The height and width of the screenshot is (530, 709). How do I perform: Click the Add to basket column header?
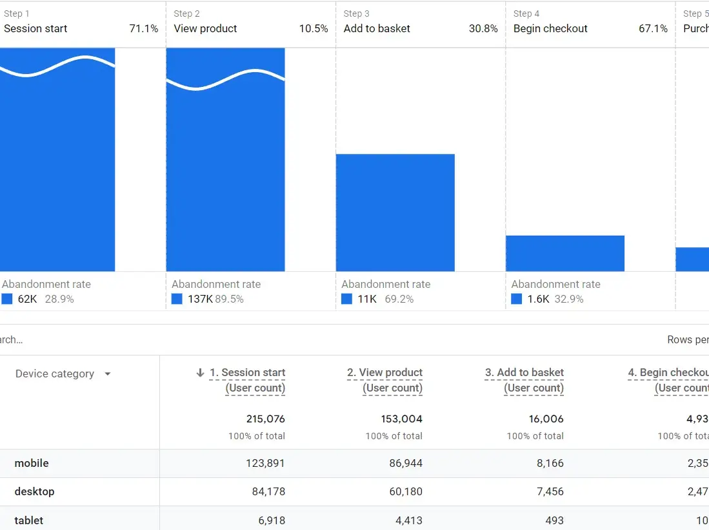pyautogui.click(x=524, y=380)
